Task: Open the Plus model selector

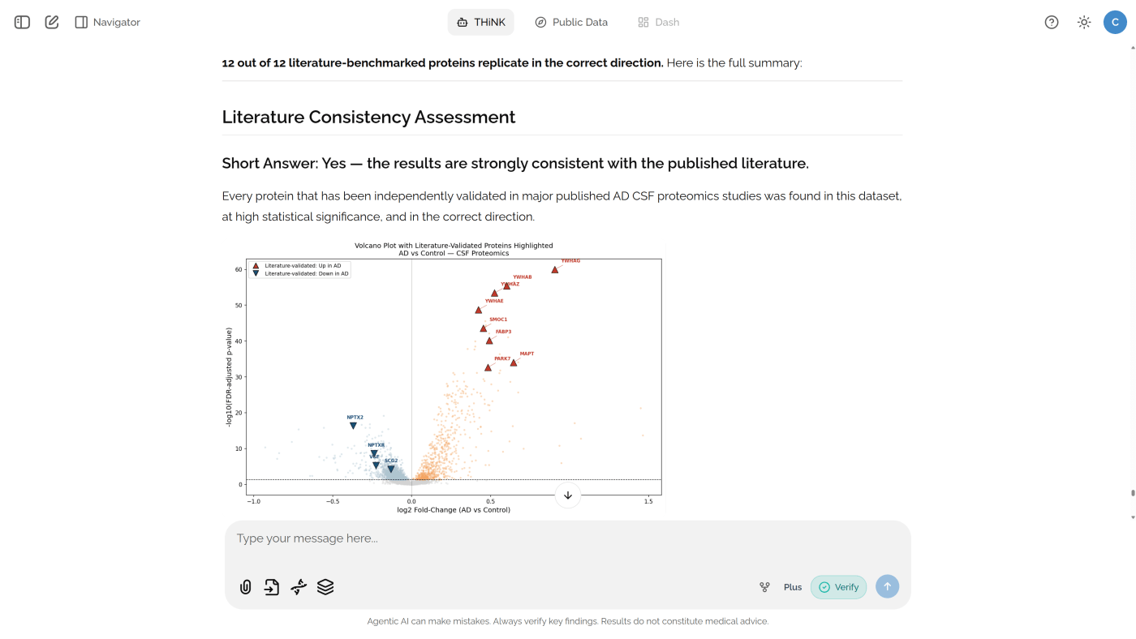Action: click(x=792, y=586)
